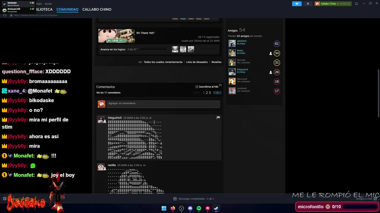Open the help tooltip next to Suscribirse al hilo
This screenshot has height=213, width=380.
tap(220, 85)
